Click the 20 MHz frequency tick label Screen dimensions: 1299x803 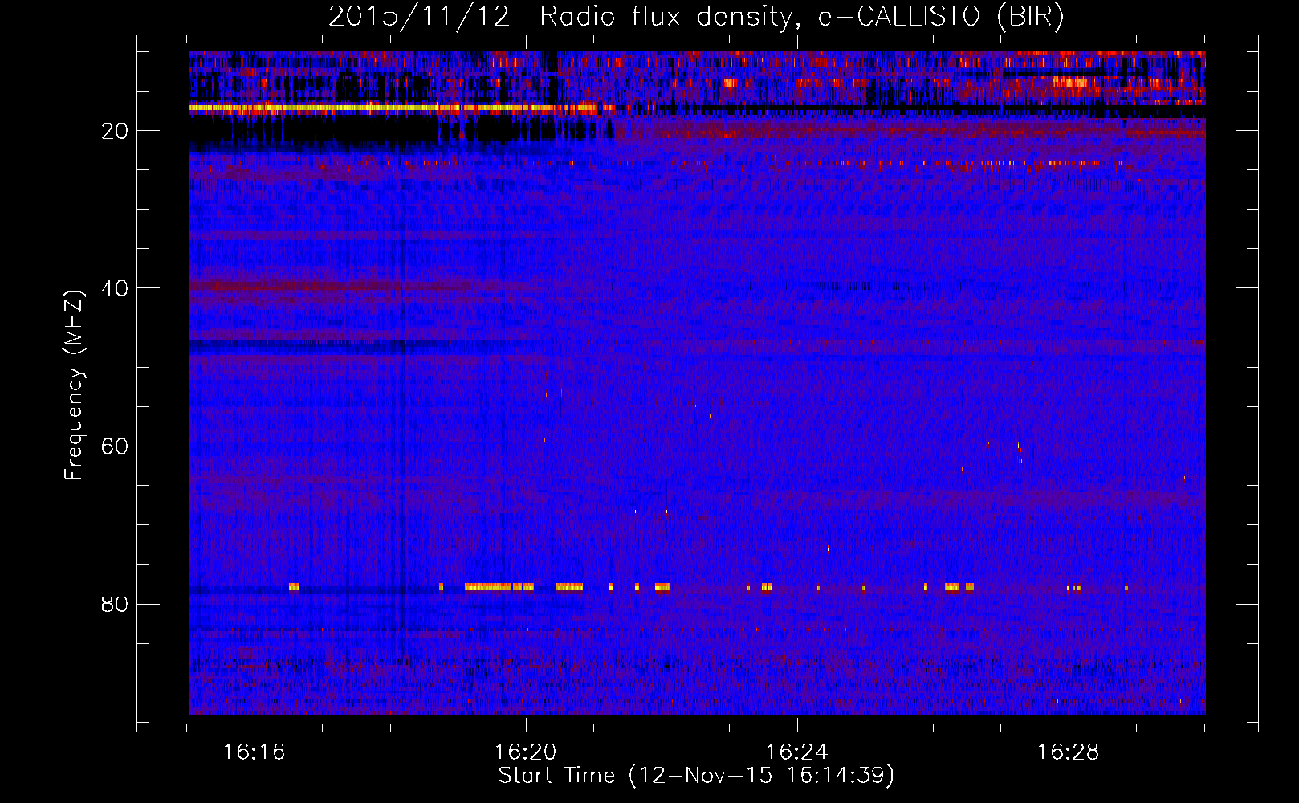115,131
